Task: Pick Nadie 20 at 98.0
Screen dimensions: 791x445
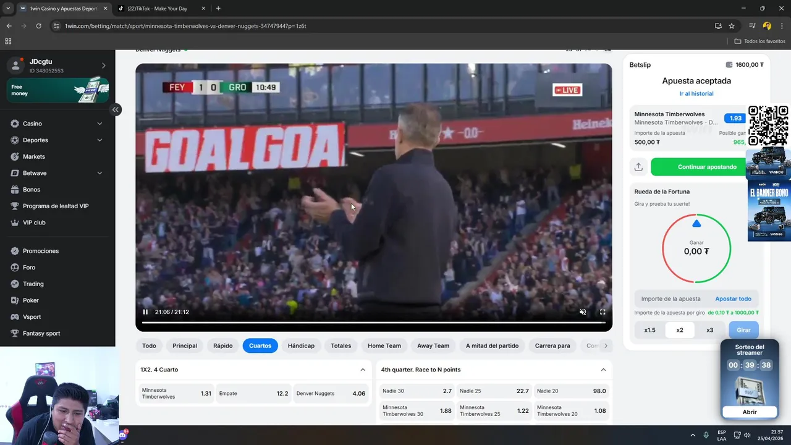Action: coord(572,391)
